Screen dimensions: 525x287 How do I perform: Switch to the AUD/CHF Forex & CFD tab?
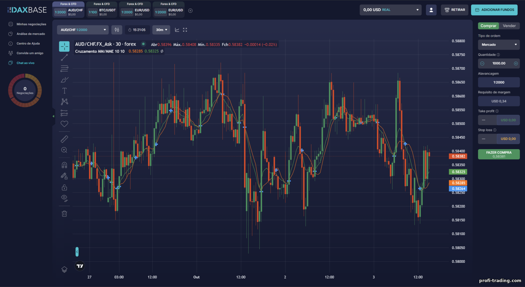click(x=68, y=9)
